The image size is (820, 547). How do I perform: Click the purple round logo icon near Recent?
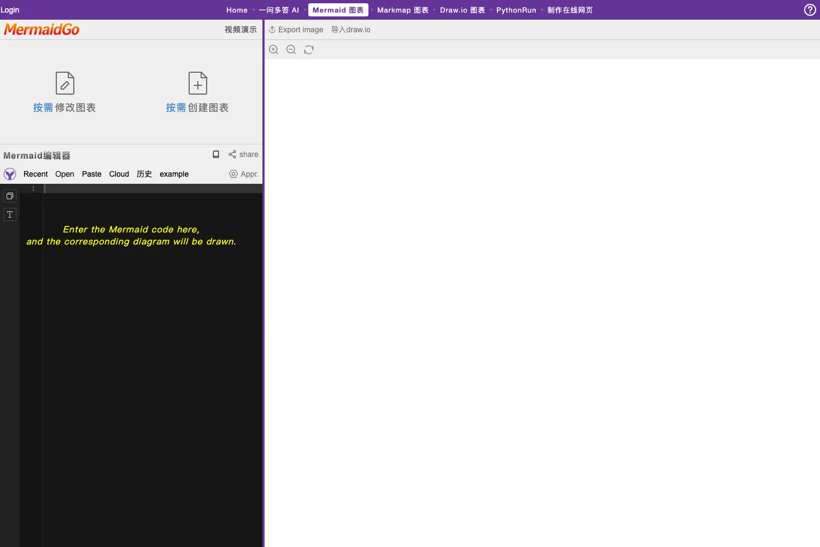[10, 174]
